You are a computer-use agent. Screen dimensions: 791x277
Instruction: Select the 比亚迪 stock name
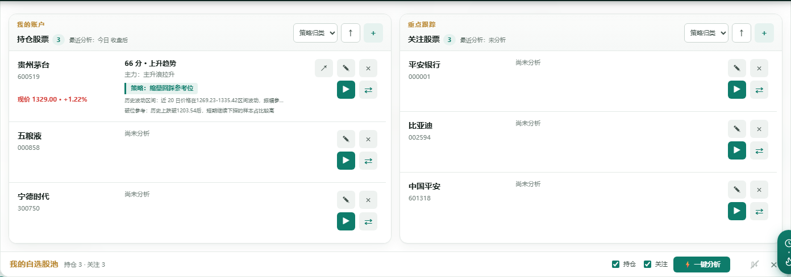421,125
